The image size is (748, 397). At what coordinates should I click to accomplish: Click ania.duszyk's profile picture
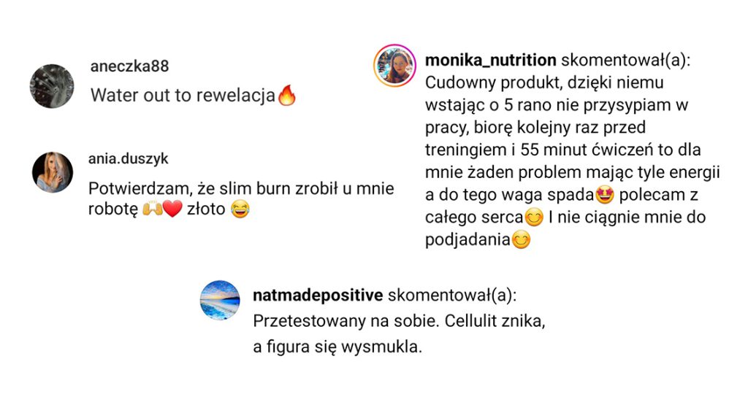[53, 172]
